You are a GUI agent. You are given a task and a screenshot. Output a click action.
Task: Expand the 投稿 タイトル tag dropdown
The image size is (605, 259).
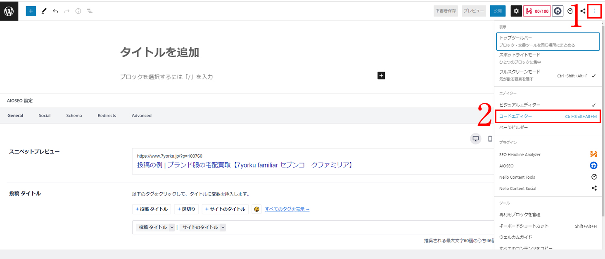pos(172,227)
